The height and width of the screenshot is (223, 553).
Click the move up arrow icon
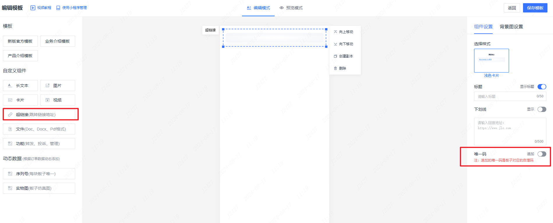[x=335, y=32]
